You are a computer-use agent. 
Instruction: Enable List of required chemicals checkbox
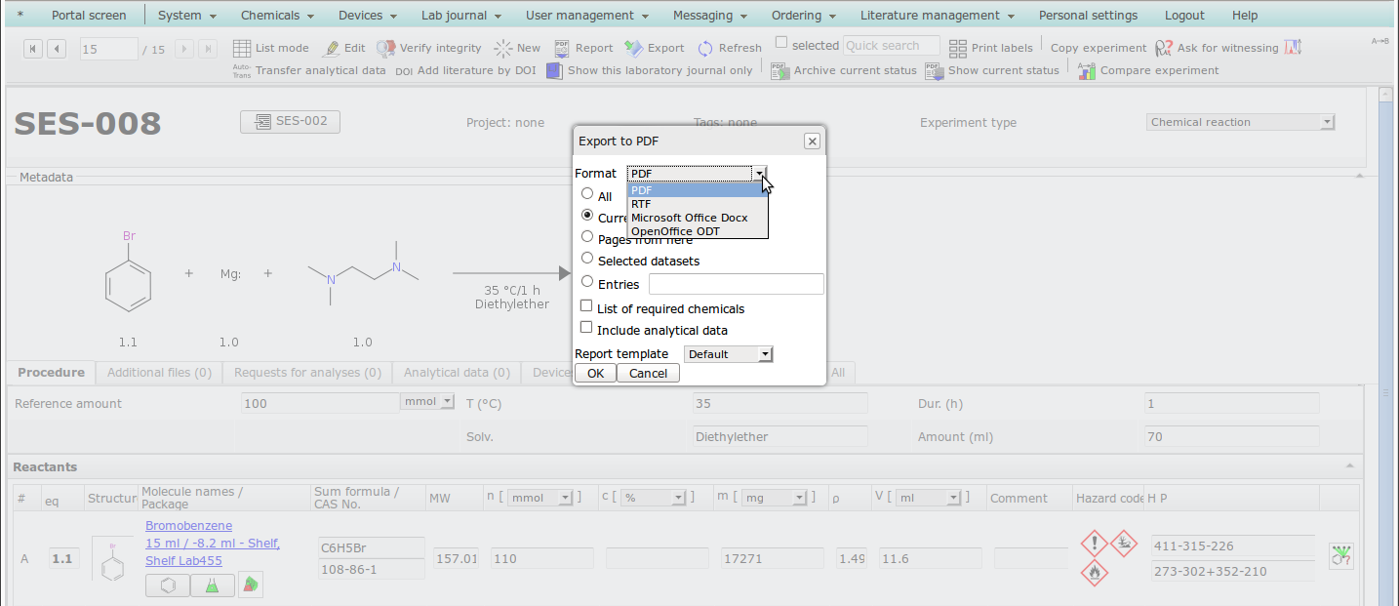coord(586,306)
